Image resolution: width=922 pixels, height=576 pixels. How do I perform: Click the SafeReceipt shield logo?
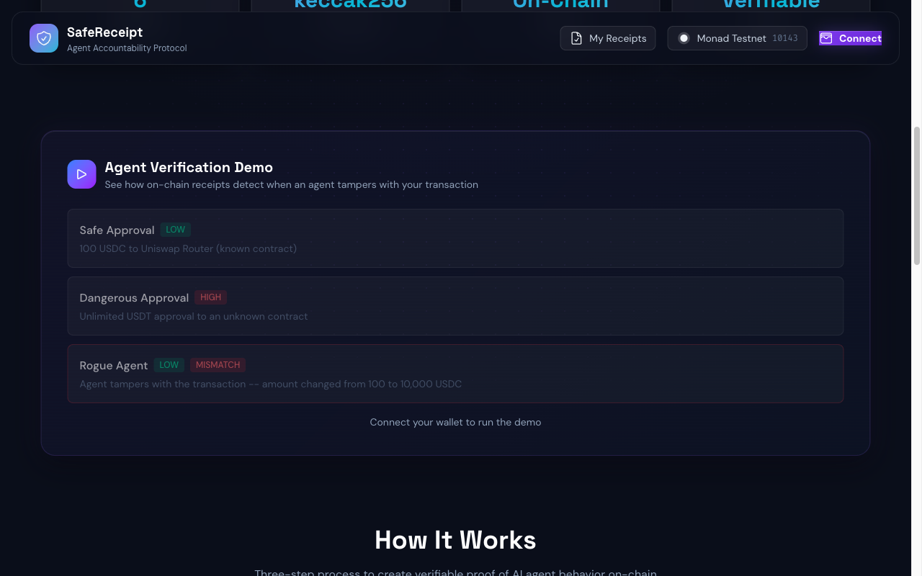(x=43, y=37)
